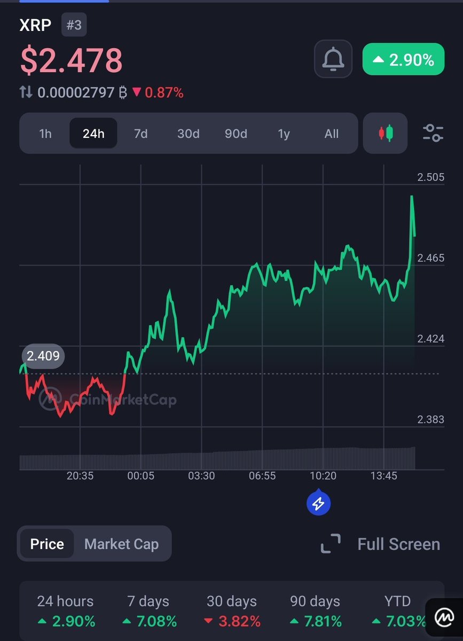The height and width of the screenshot is (641, 463).
Task: Tap the 2.505 y-axis label
Action: (430, 177)
